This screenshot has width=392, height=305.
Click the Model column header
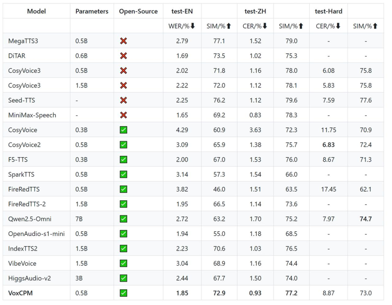(36, 11)
